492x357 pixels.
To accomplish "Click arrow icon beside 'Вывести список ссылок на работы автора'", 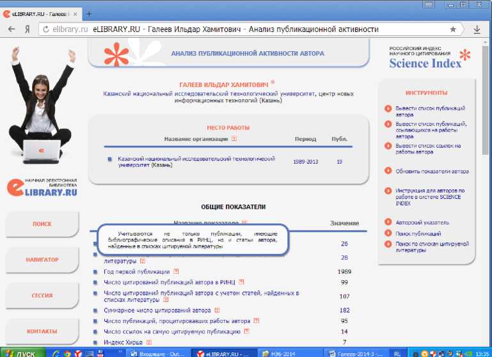I will pyautogui.click(x=388, y=146).
